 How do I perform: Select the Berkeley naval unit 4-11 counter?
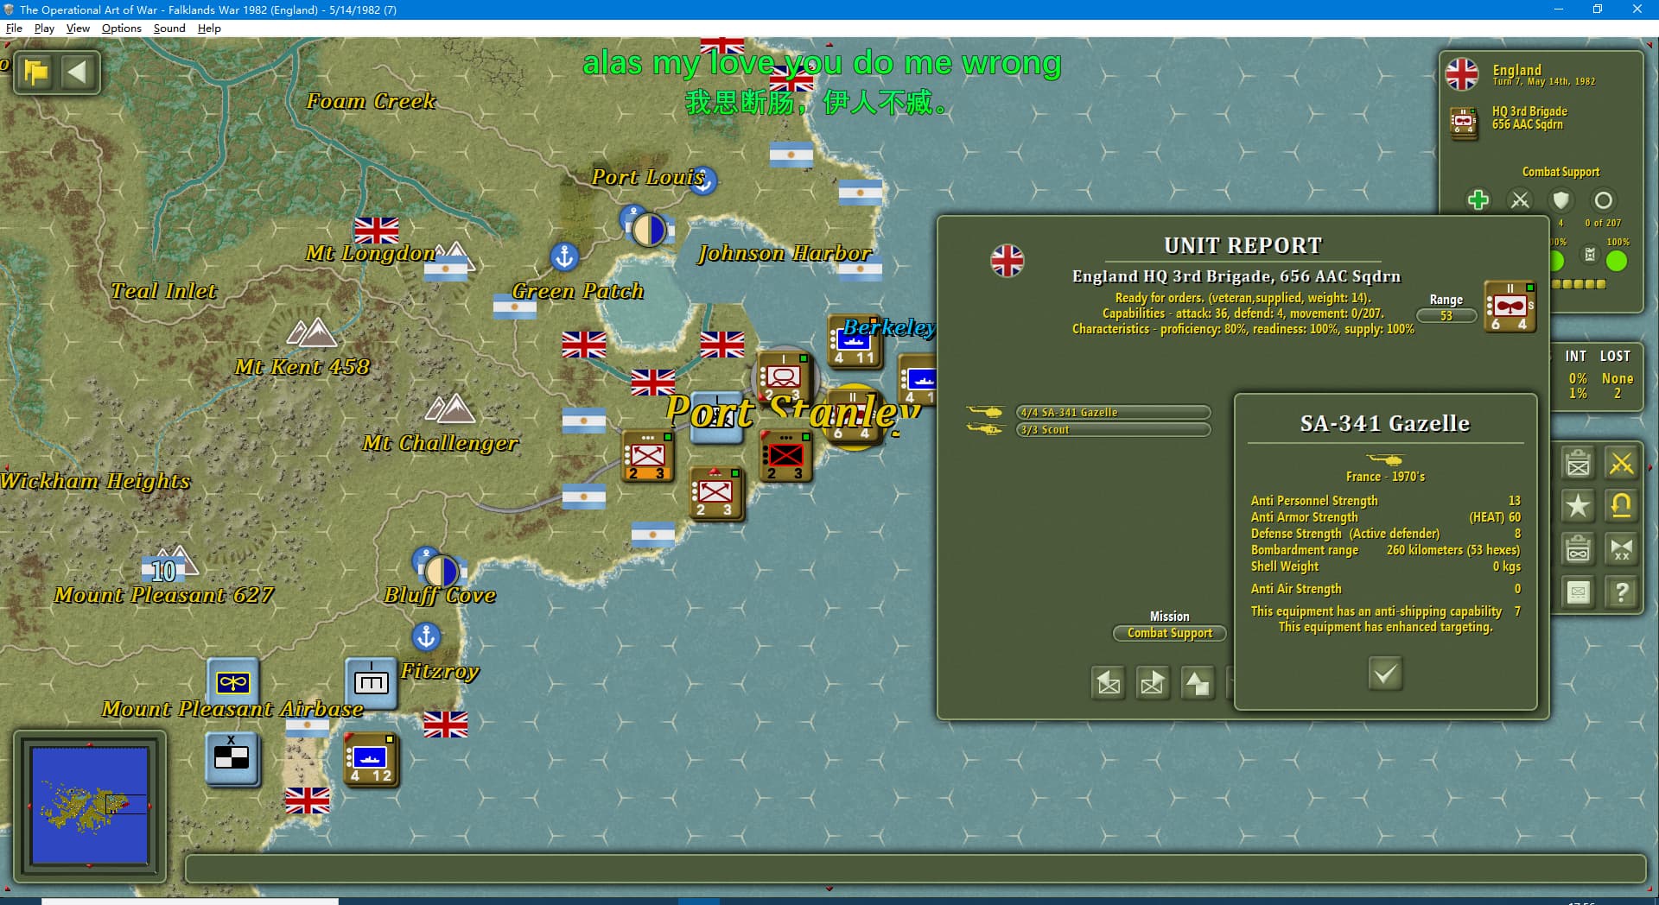(x=855, y=343)
